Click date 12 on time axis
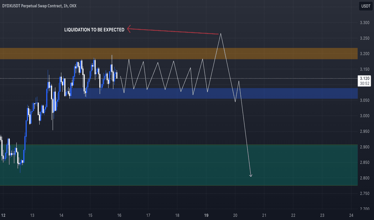This screenshot has width=374, height=220. pos(3,215)
